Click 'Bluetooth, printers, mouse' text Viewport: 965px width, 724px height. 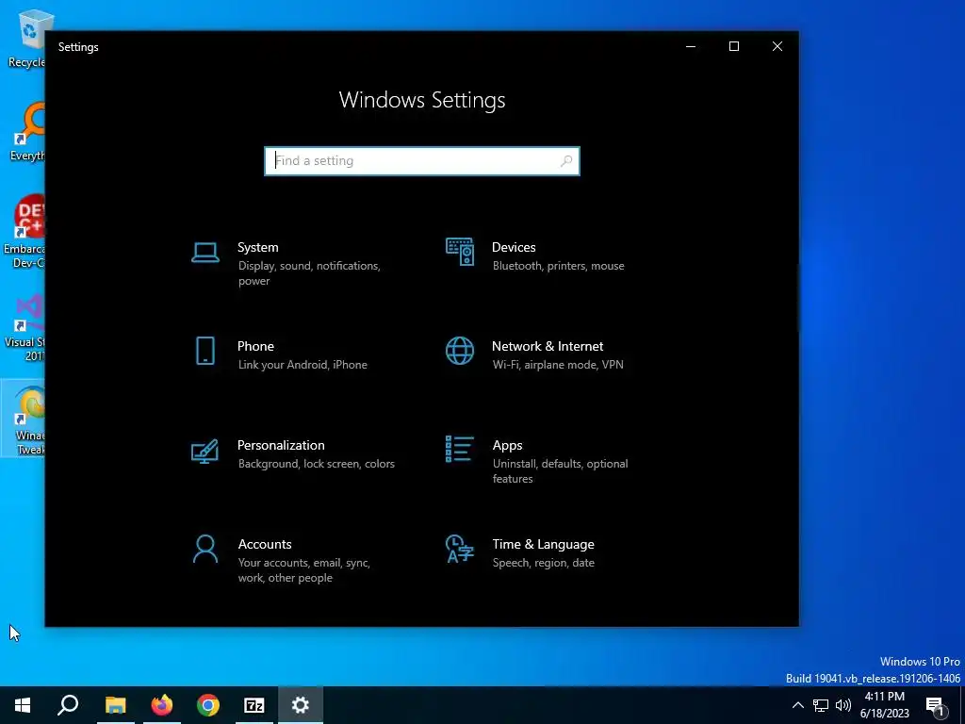coord(558,266)
